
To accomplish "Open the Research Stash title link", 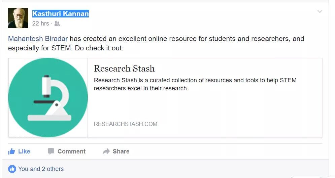I will 124,69.
